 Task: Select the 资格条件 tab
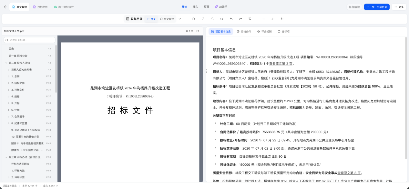[x=244, y=32]
